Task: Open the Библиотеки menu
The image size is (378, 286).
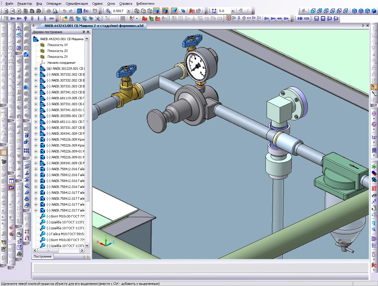Action: point(145,4)
